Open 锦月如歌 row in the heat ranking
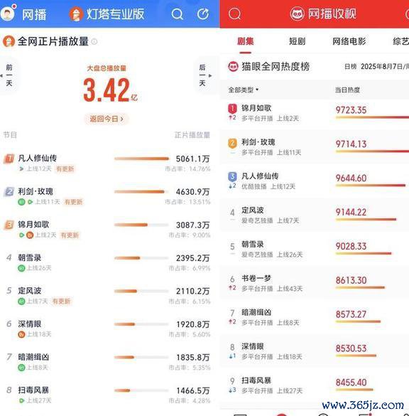409x416 pixels. click(x=315, y=113)
